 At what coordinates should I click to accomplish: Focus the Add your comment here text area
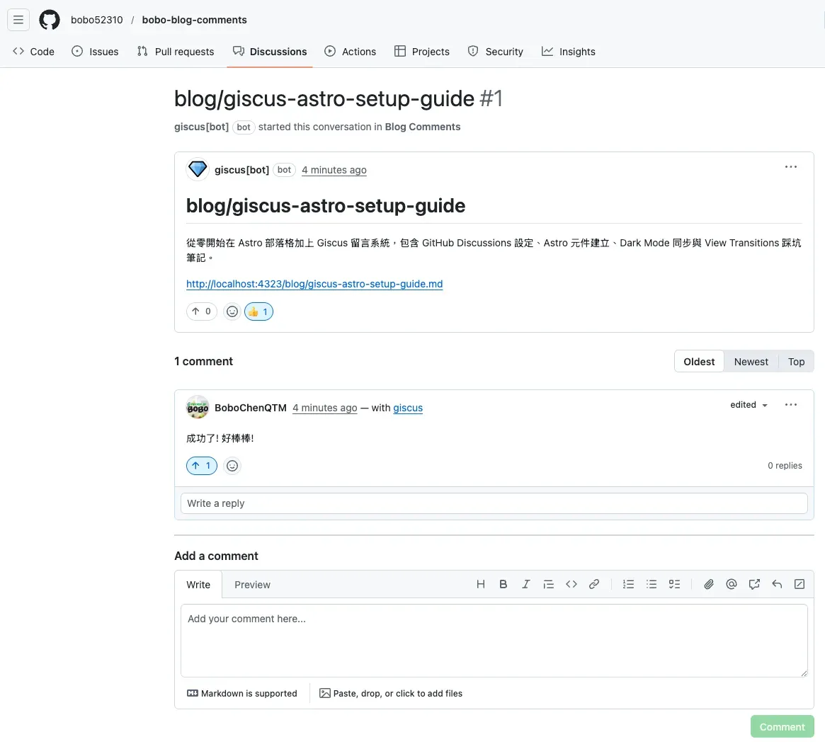click(x=494, y=641)
